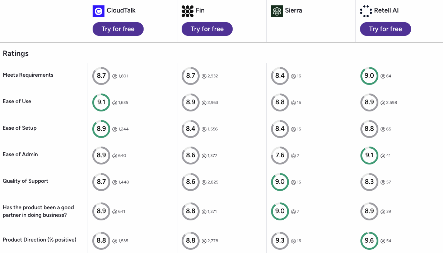Screen dimensions: 443x253
Task: Click reviewer icon beside Fin 2,963 count
Action: (204, 102)
